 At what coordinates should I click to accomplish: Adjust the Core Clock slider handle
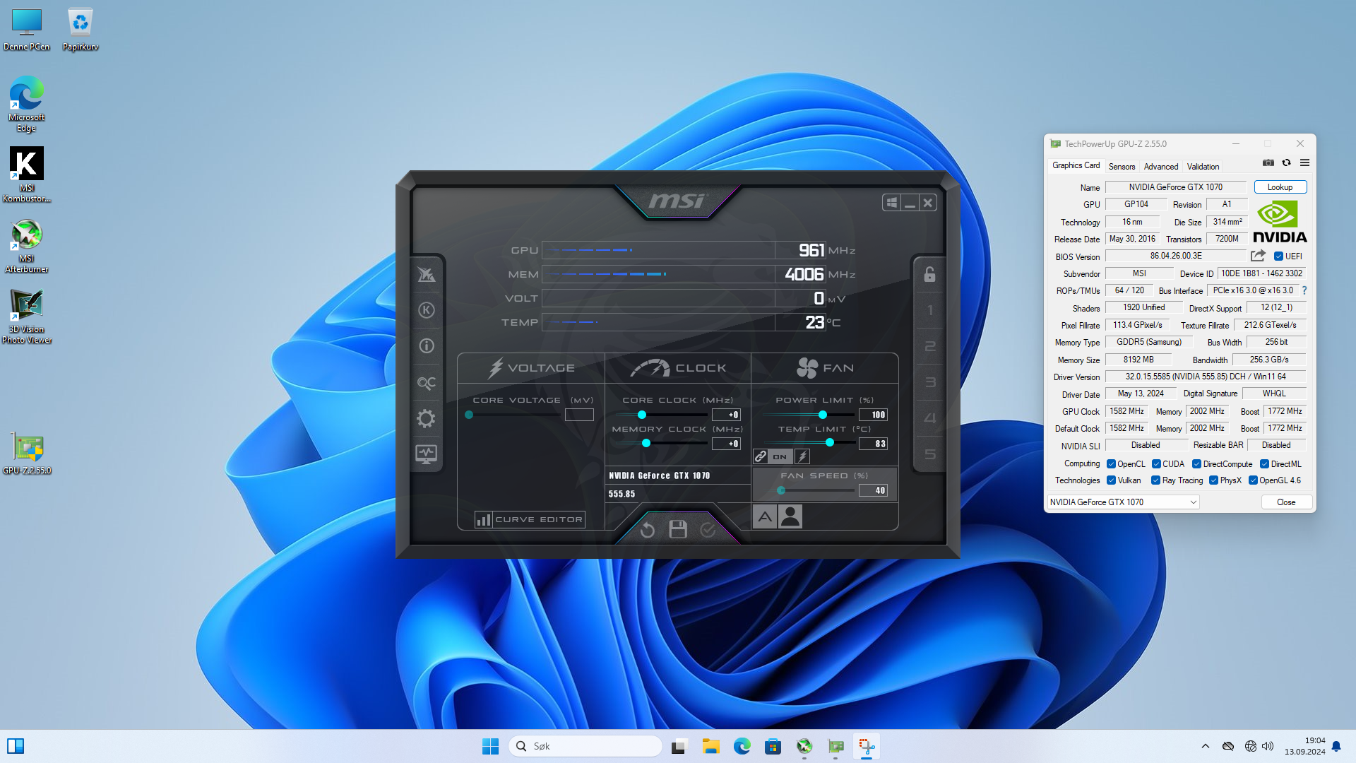point(641,415)
